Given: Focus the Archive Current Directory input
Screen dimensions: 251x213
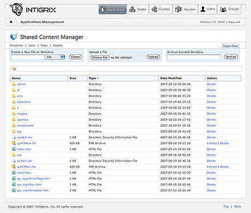Looking at the screenshot, I should tap(194, 57).
